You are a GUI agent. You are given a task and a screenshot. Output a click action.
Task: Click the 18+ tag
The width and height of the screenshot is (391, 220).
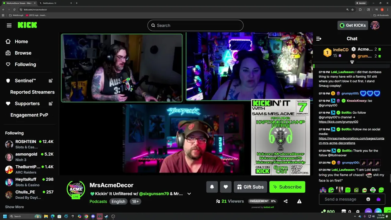click(x=135, y=201)
